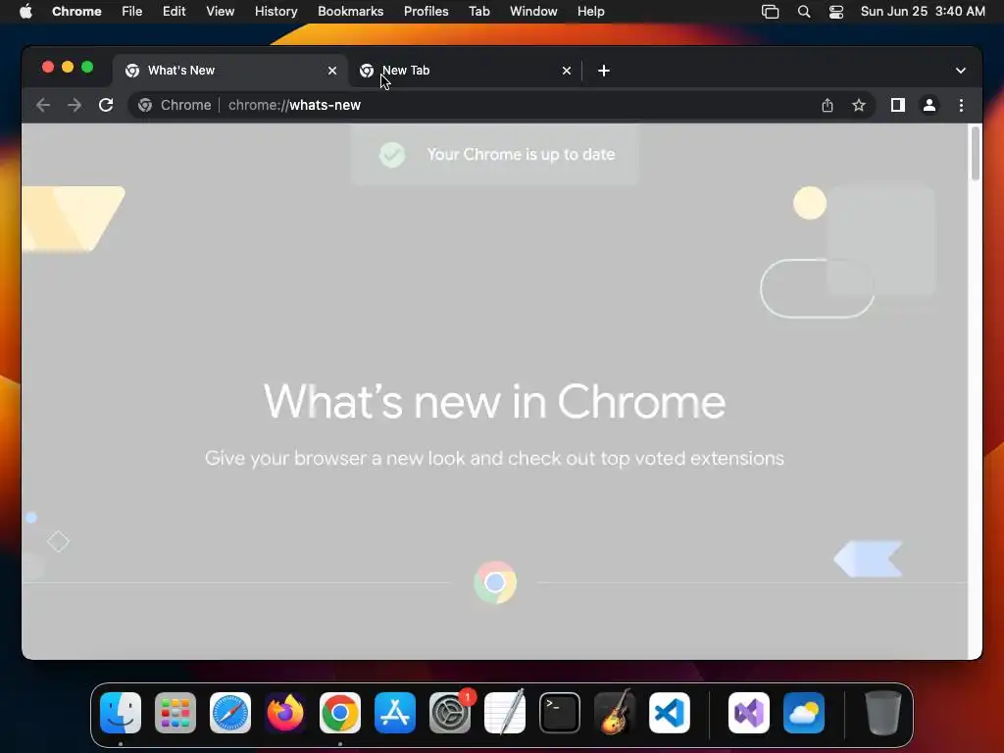1004x753 pixels.
Task: Reload the What's New page
Action: tap(106, 105)
